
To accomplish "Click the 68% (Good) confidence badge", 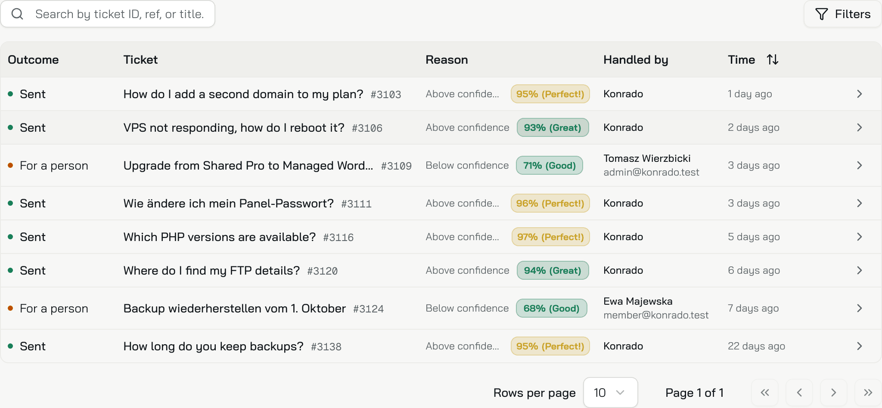I will 551,308.
